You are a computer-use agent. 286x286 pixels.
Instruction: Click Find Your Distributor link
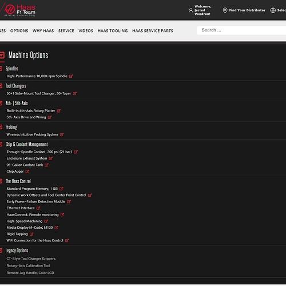(247, 10)
